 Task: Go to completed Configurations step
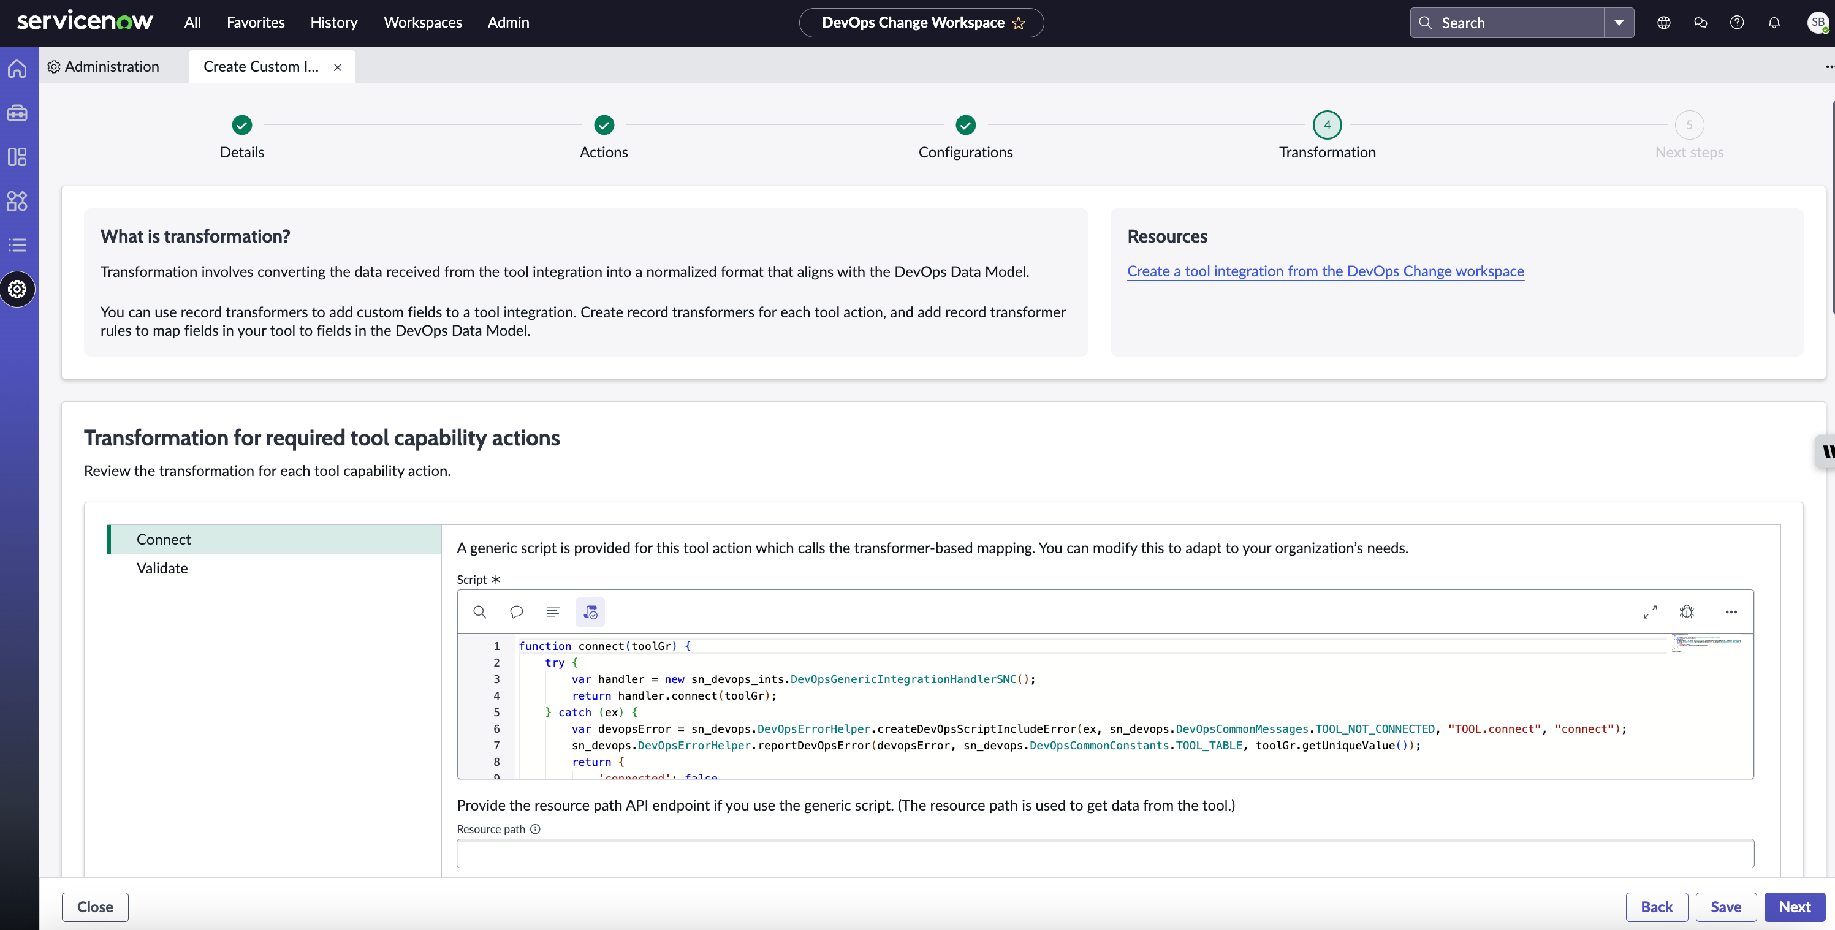tap(965, 124)
